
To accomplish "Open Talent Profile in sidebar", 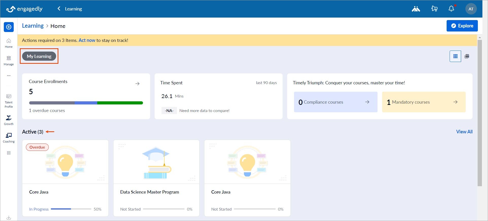I will pos(9,101).
